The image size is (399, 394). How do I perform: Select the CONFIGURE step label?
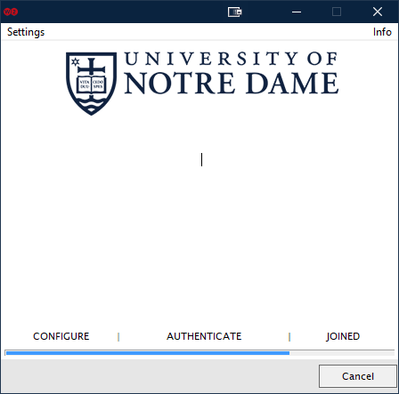pyautogui.click(x=61, y=336)
